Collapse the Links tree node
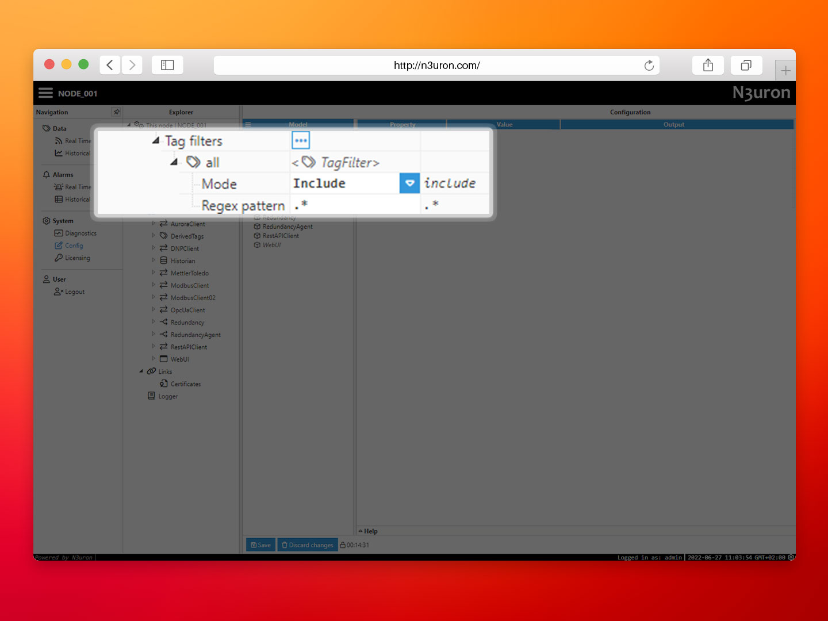 click(x=141, y=371)
